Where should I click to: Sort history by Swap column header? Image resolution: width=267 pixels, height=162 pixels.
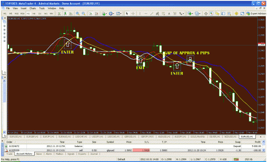point(238,142)
